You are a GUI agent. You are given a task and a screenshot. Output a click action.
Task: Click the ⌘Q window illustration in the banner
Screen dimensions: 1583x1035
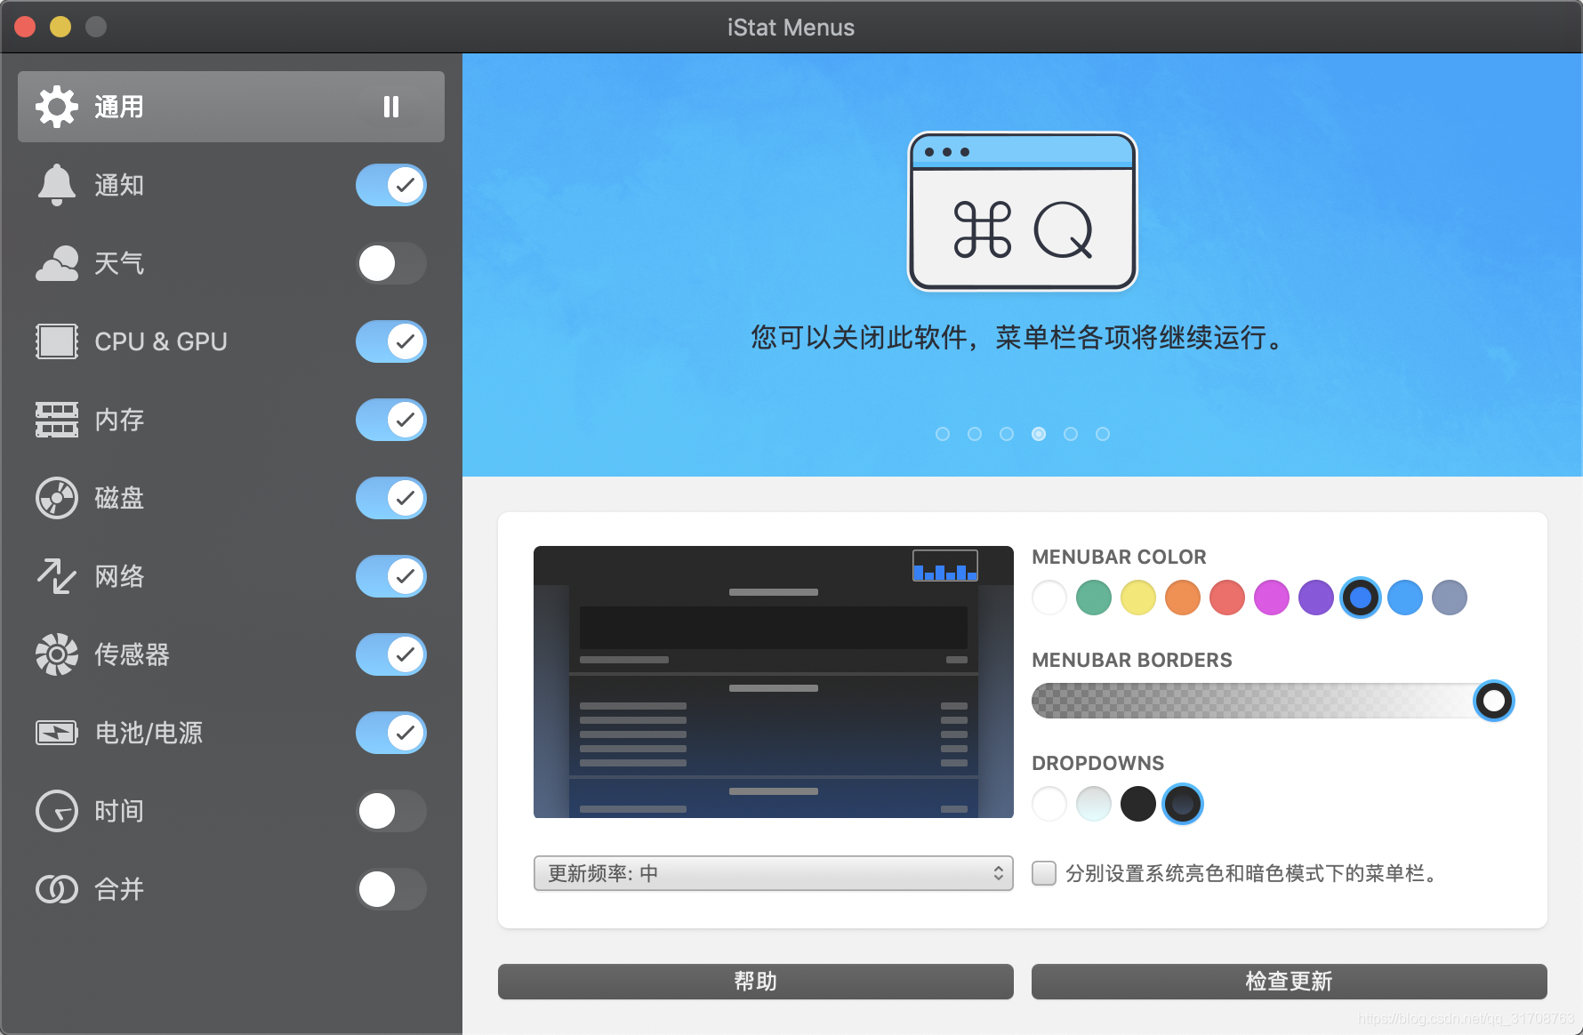pyautogui.click(x=1023, y=212)
